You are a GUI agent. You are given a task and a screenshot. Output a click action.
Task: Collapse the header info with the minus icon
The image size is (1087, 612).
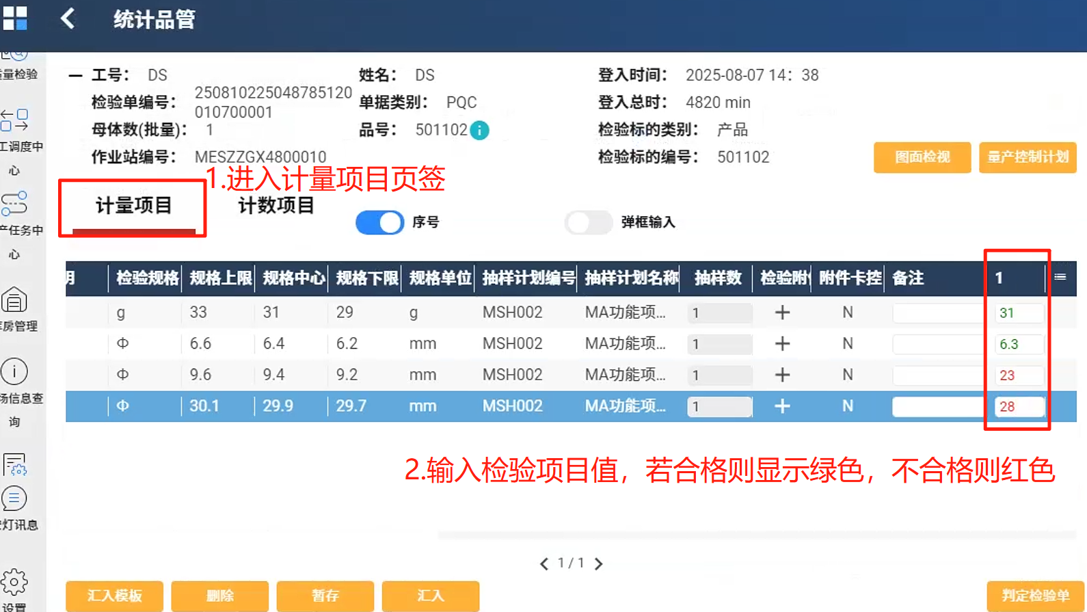click(75, 76)
